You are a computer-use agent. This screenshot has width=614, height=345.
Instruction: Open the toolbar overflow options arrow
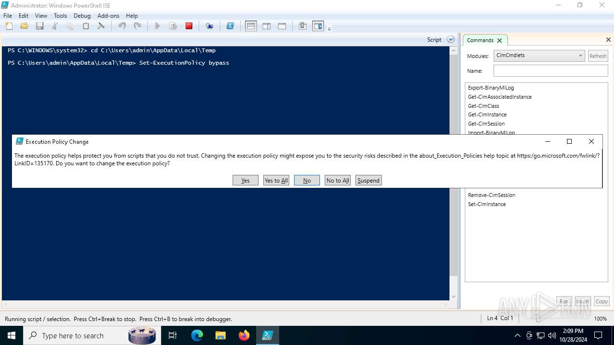pos(329,28)
